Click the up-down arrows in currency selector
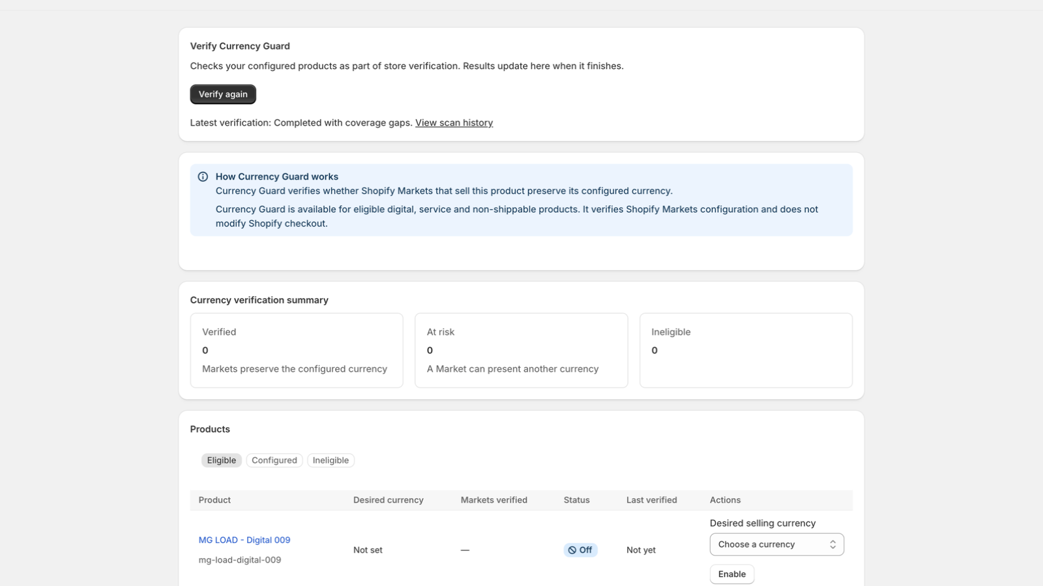This screenshot has height=586, width=1043. (832, 544)
